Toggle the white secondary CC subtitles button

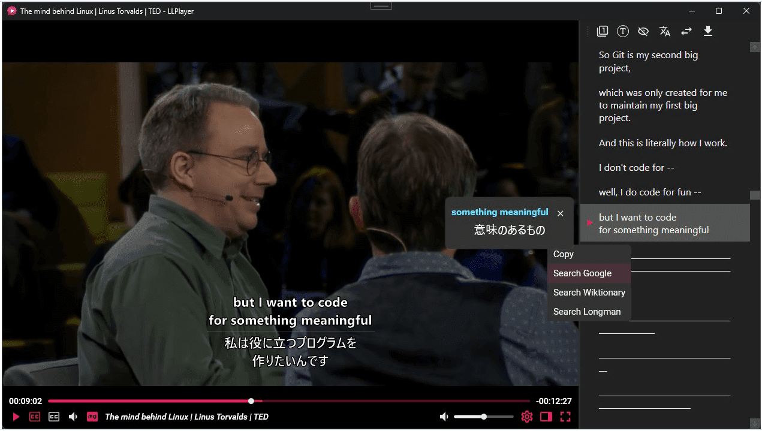coord(54,417)
